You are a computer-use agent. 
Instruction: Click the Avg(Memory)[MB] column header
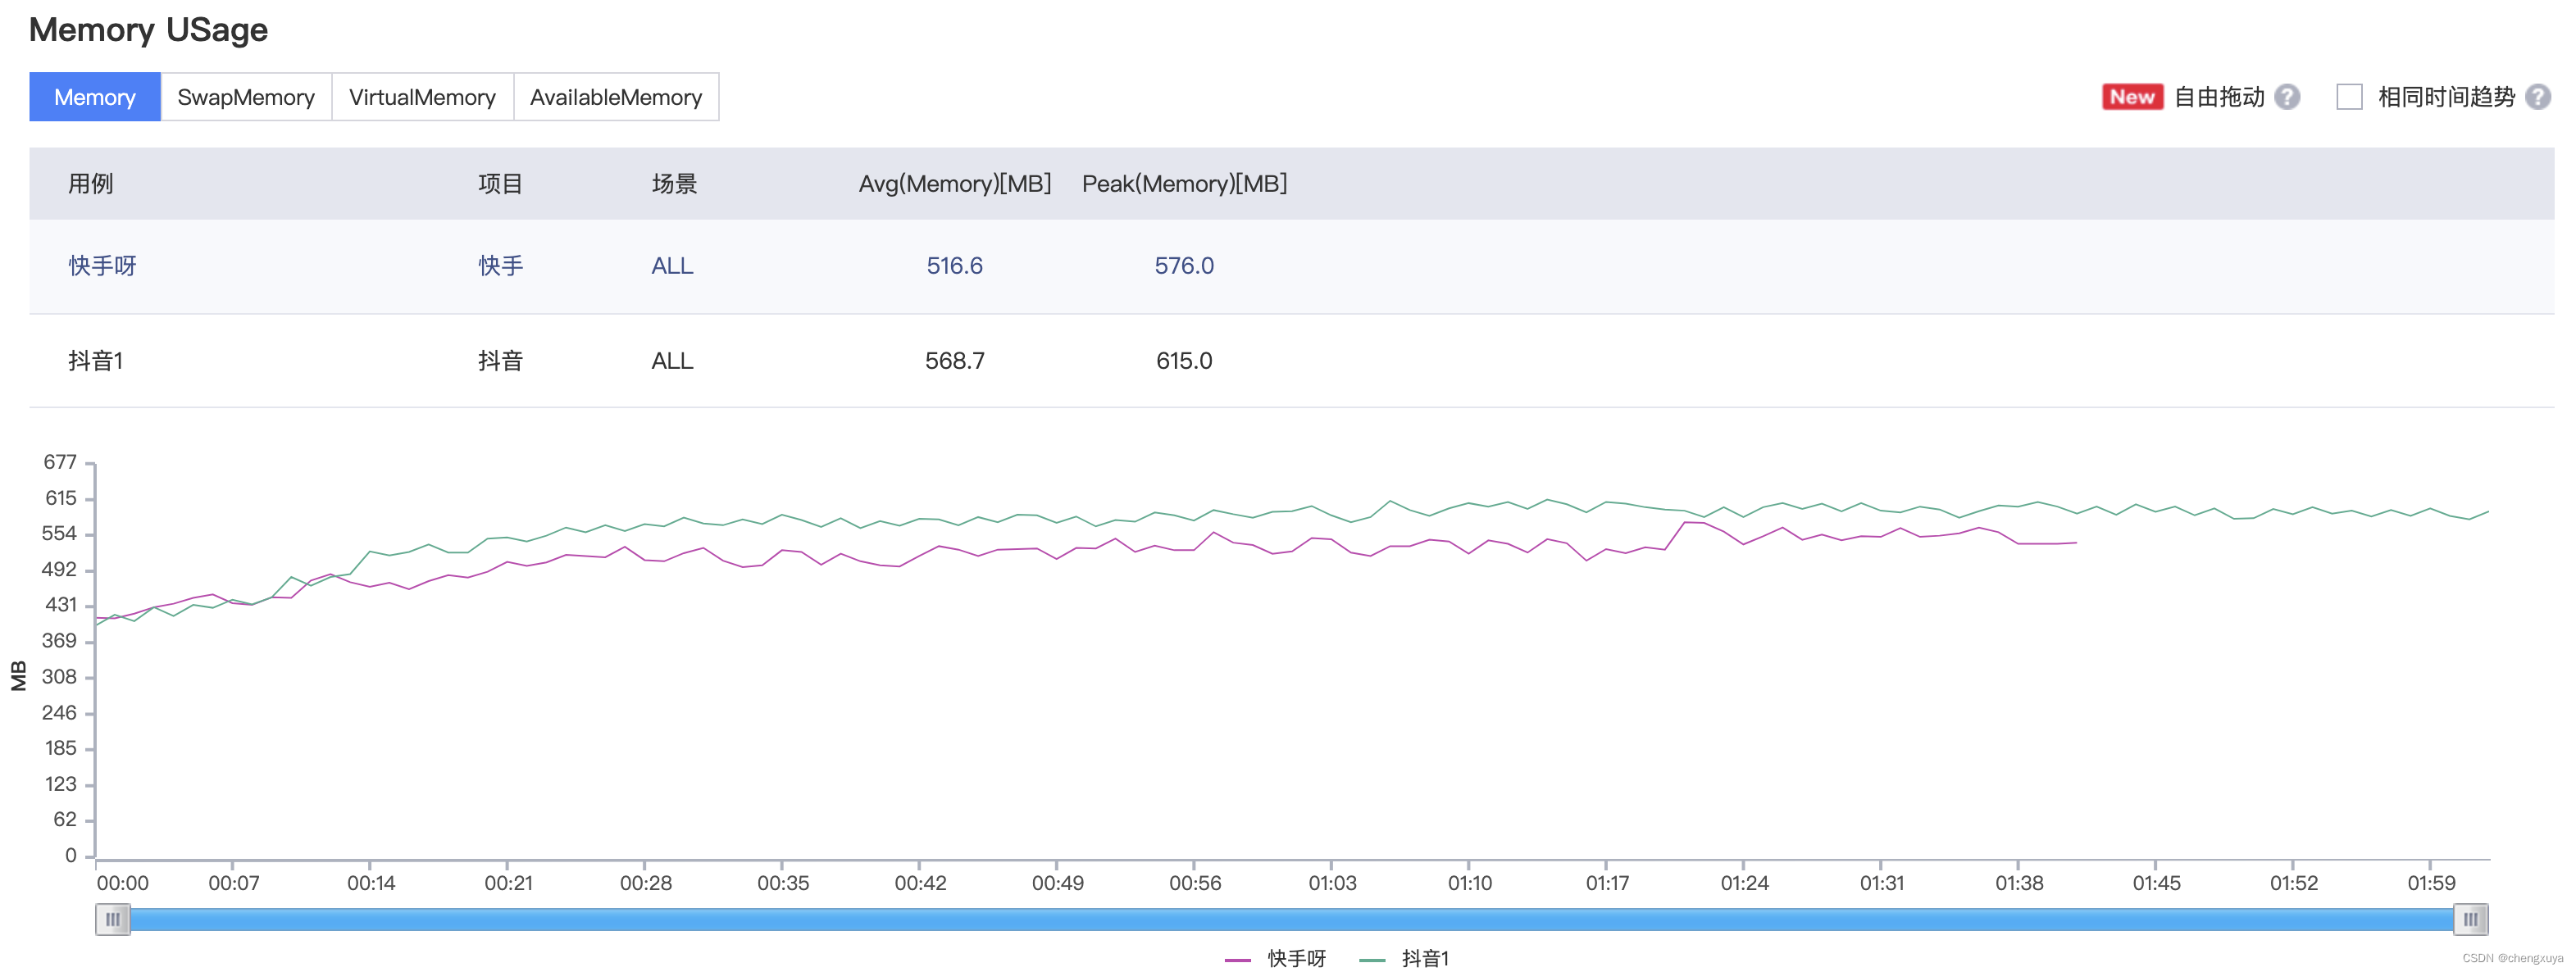[x=954, y=184]
